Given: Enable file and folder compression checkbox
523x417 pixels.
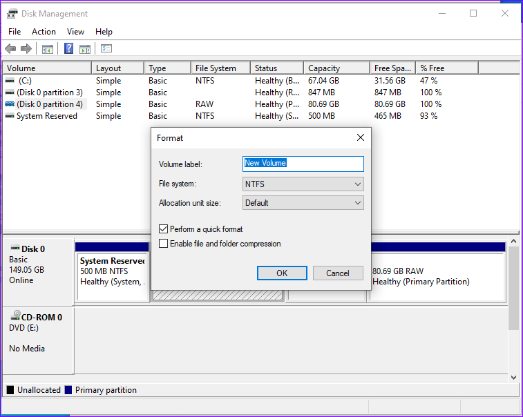Looking at the screenshot, I should [164, 244].
